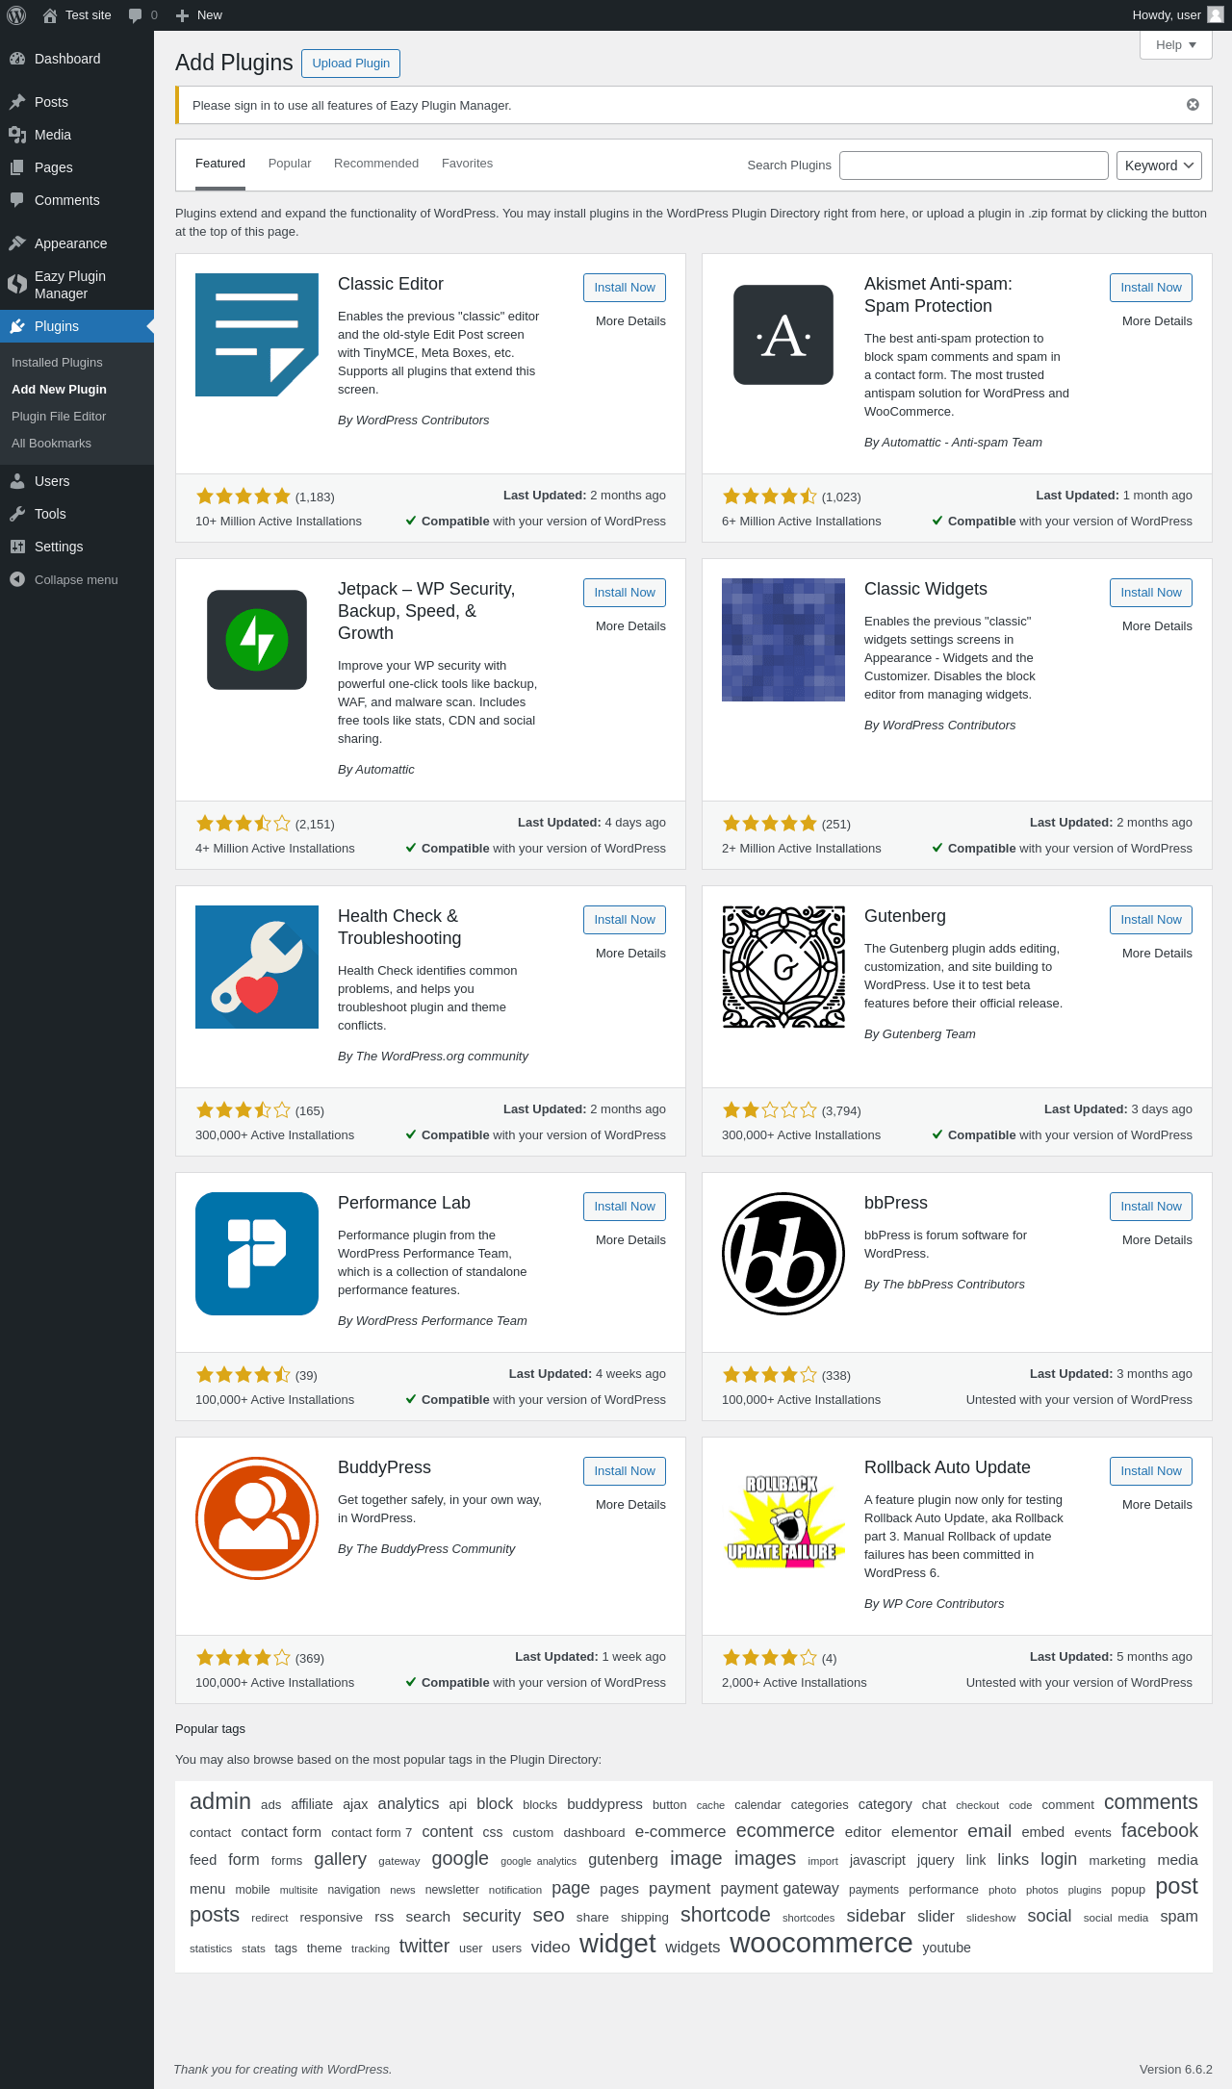1232x2089 pixels.
Task: Click the widget popular tag
Action: tap(617, 1945)
